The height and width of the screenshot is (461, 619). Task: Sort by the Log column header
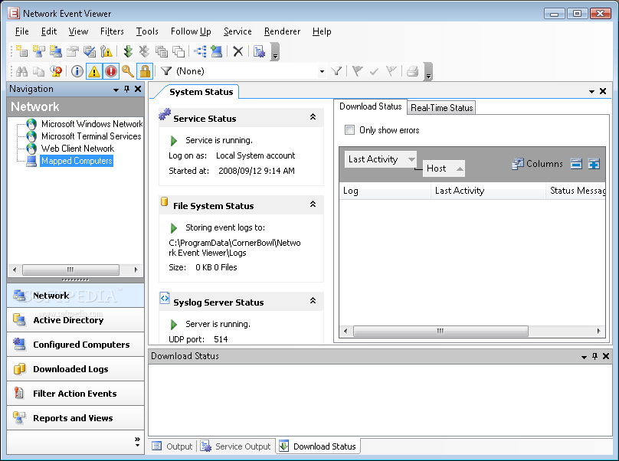385,191
